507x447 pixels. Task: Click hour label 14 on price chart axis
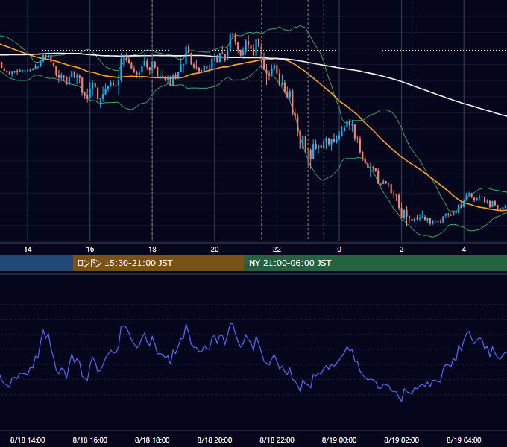point(28,250)
